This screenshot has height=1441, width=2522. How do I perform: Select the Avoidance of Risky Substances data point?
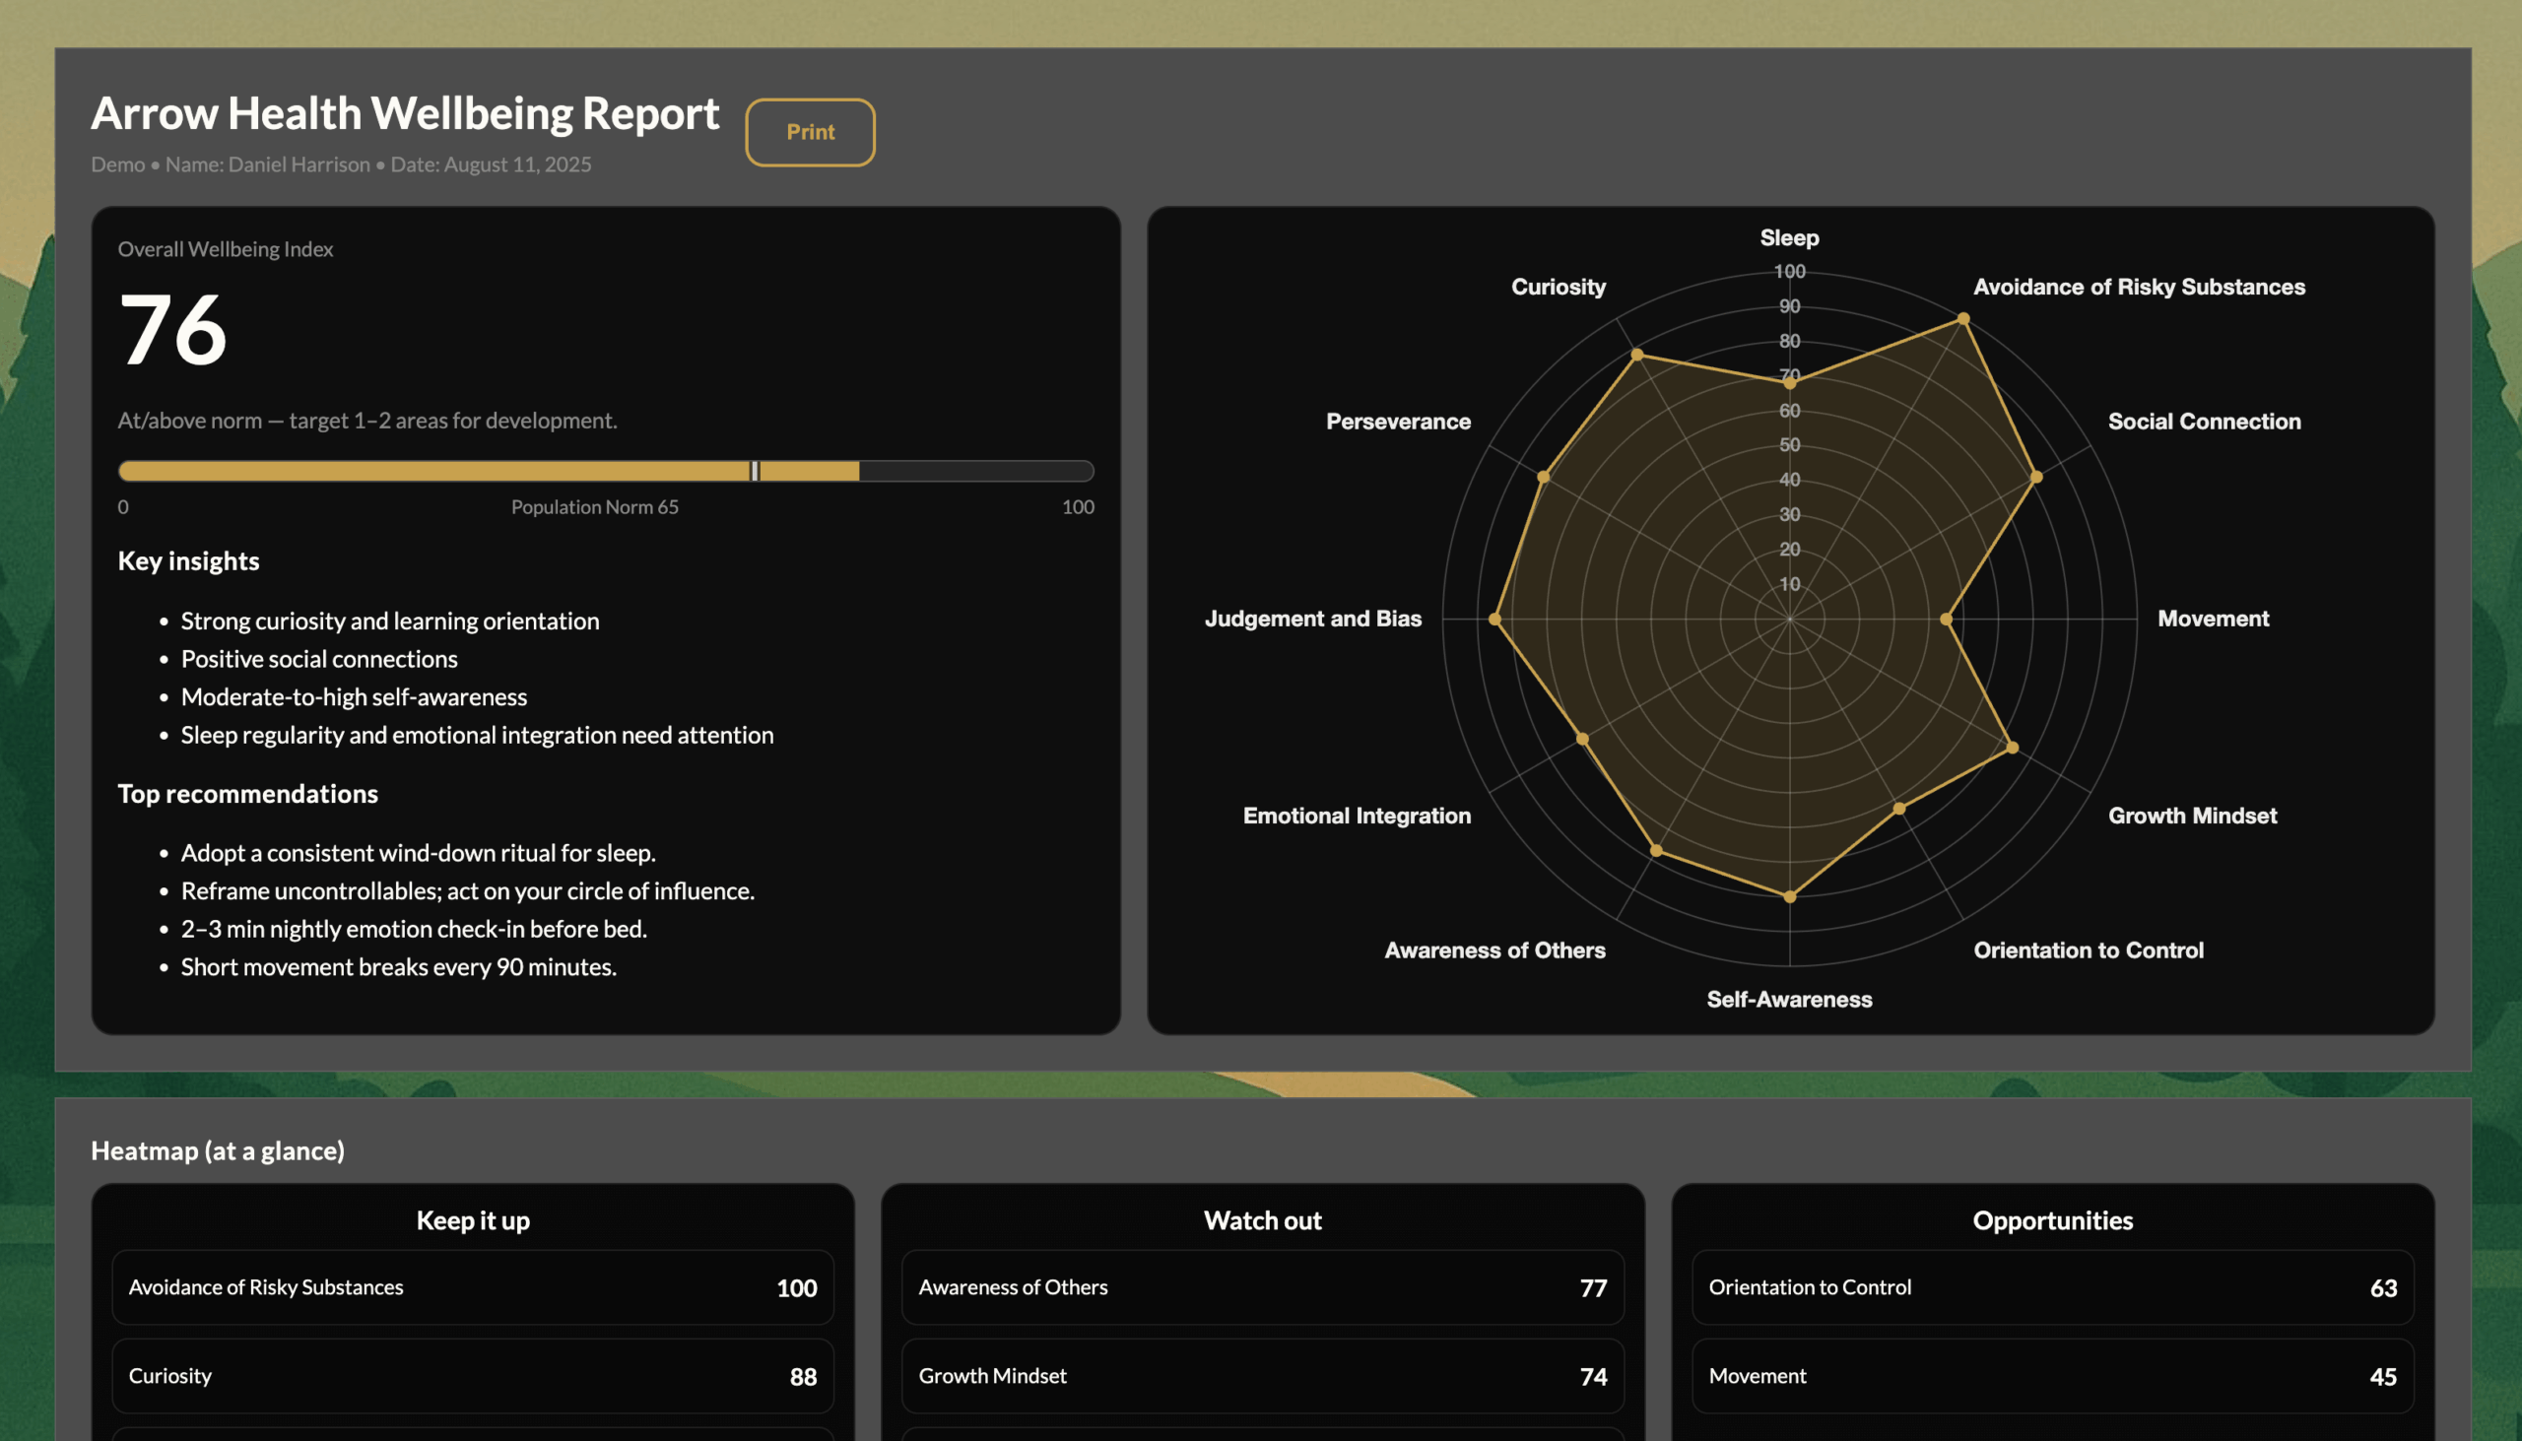tap(1962, 319)
